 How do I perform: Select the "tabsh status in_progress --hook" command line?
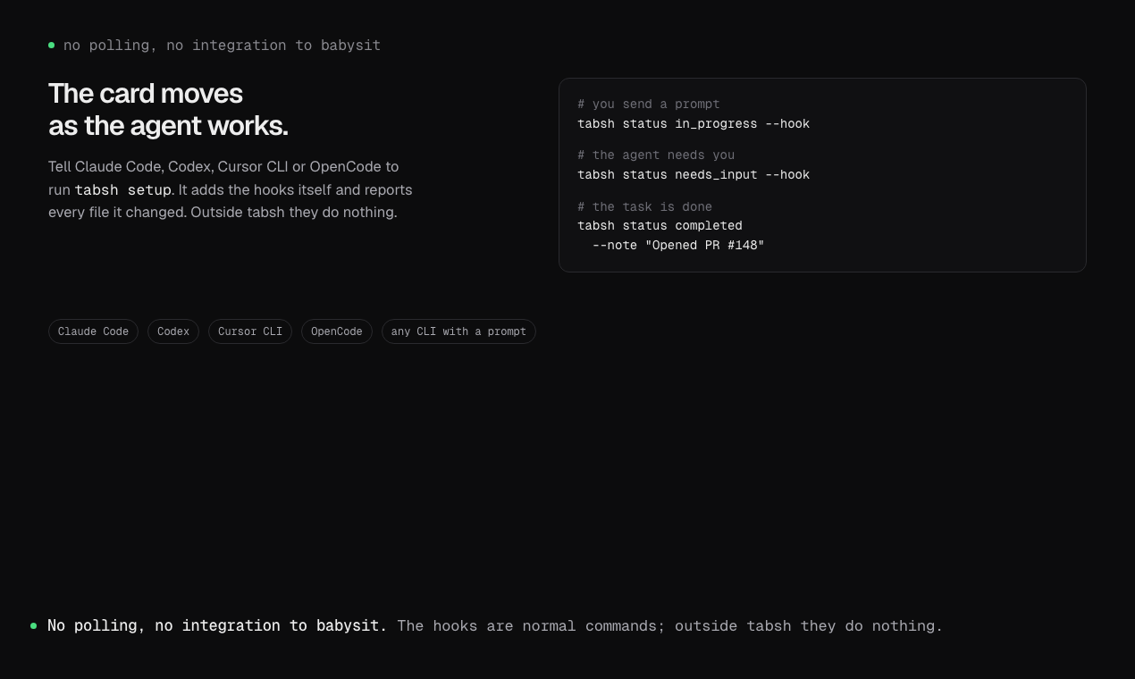tap(694, 124)
